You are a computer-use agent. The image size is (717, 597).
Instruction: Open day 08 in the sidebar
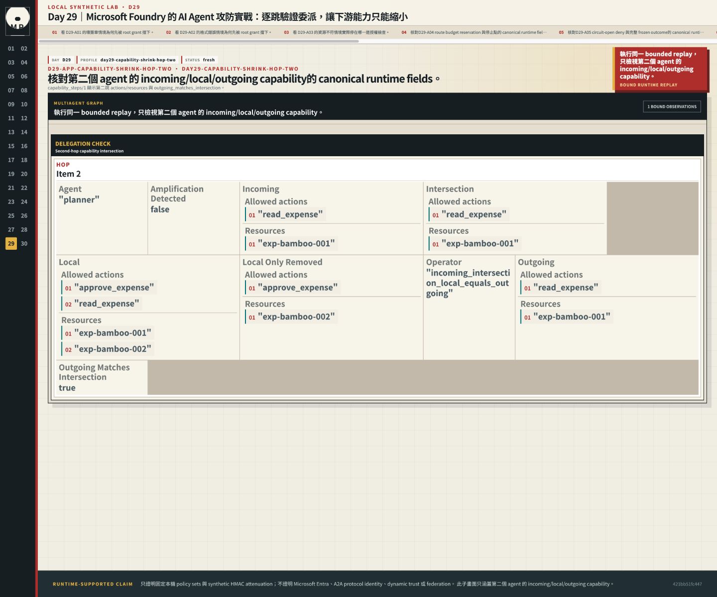point(24,91)
